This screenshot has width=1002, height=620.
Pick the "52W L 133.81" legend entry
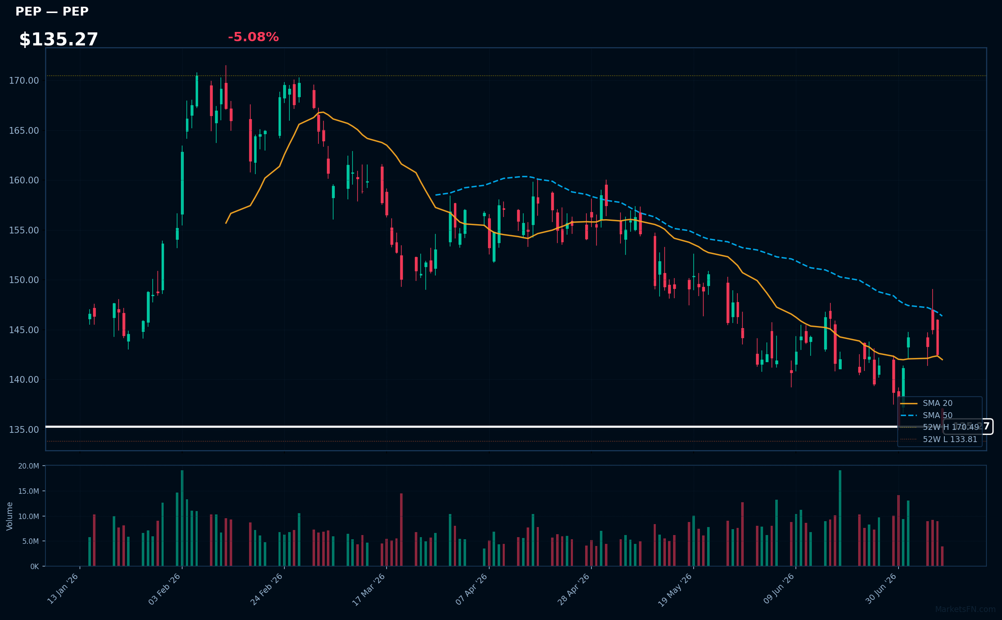(939, 439)
